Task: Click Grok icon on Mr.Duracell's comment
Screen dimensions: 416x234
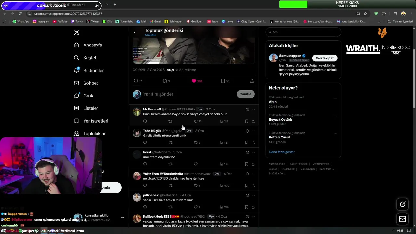Action: tap(247, 110)
